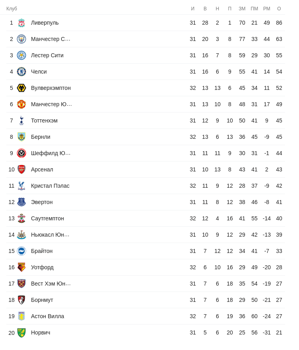
Task: Click the Liverpool club crest icon
Action: pos(21,23)
